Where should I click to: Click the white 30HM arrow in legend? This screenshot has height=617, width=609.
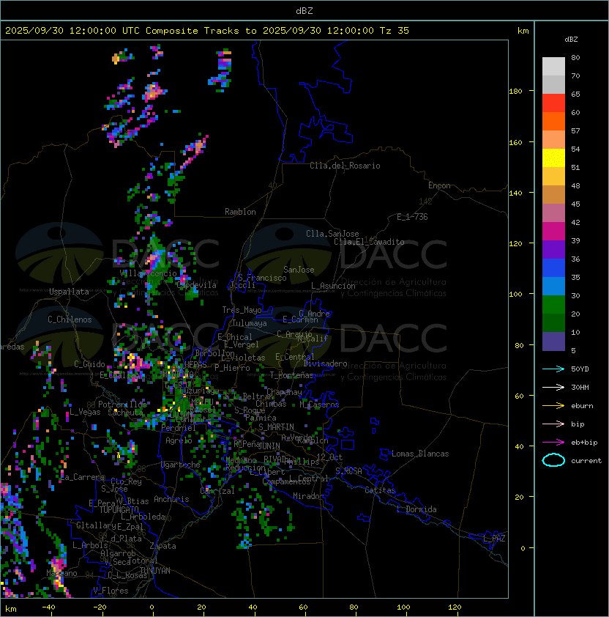coord(553,387)
